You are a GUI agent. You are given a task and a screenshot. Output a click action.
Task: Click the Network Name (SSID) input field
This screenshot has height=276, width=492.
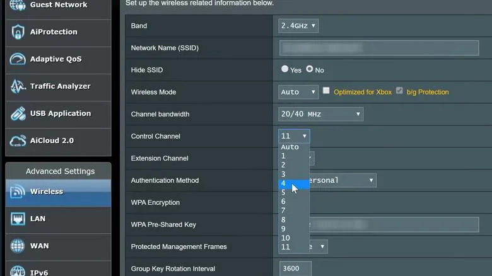coord(379,48)
